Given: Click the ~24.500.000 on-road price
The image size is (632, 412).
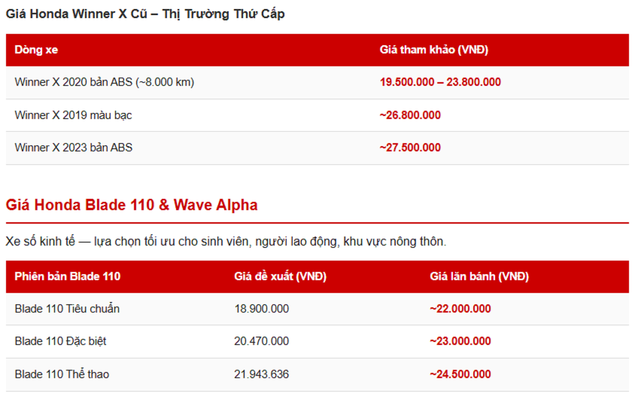Looking at the screenshot, I should click(x=460, y=374).
